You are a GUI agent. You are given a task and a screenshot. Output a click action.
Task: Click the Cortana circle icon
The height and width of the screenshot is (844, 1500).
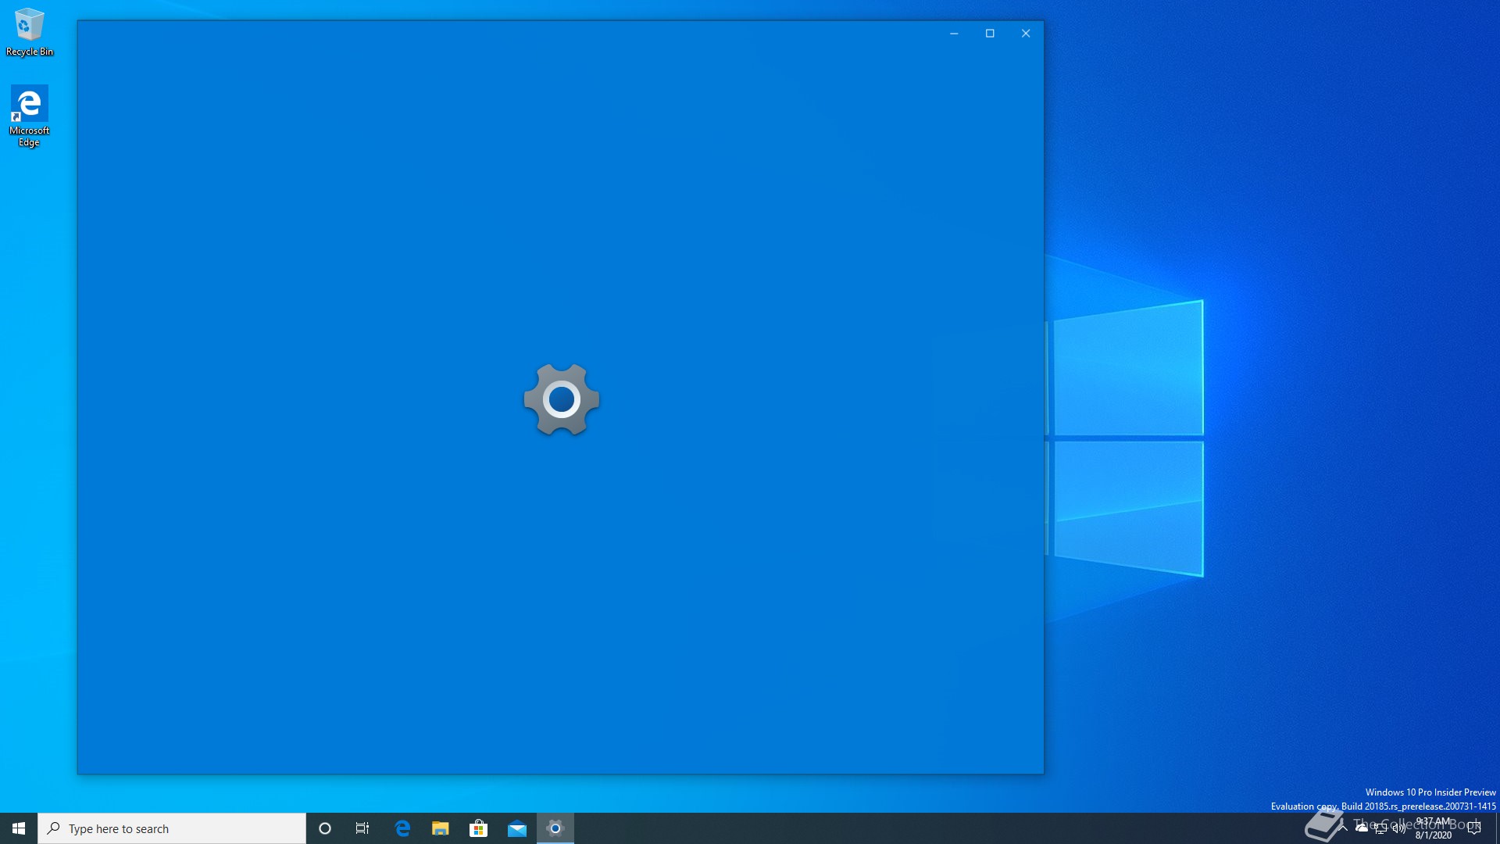(x=325, y=828)
